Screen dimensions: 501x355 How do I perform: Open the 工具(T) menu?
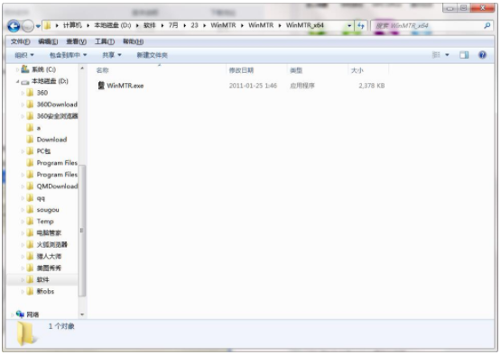pos(105,41)
